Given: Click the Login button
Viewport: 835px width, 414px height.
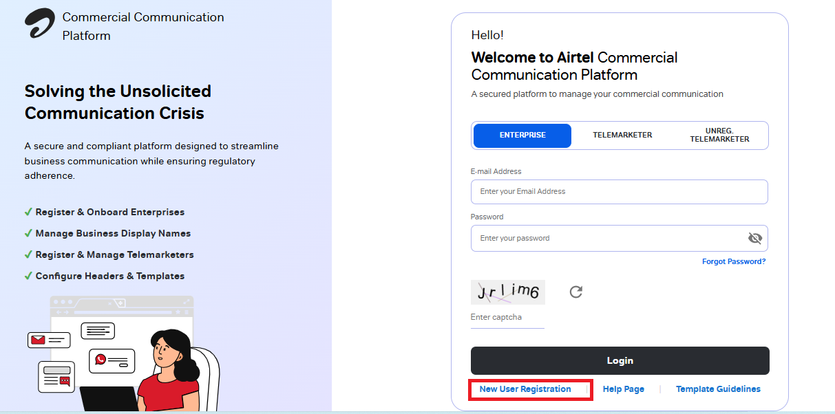Looking at the screenshot, I should 619,360.
